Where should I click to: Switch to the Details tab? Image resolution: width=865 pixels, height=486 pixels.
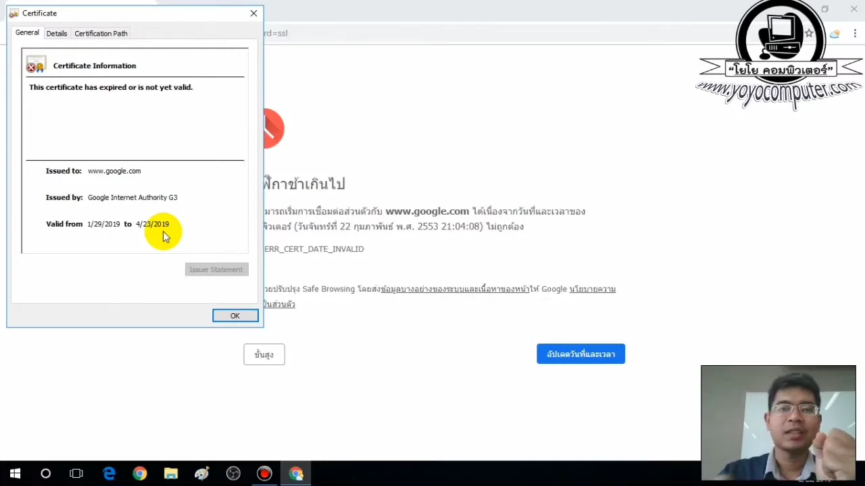56,33
